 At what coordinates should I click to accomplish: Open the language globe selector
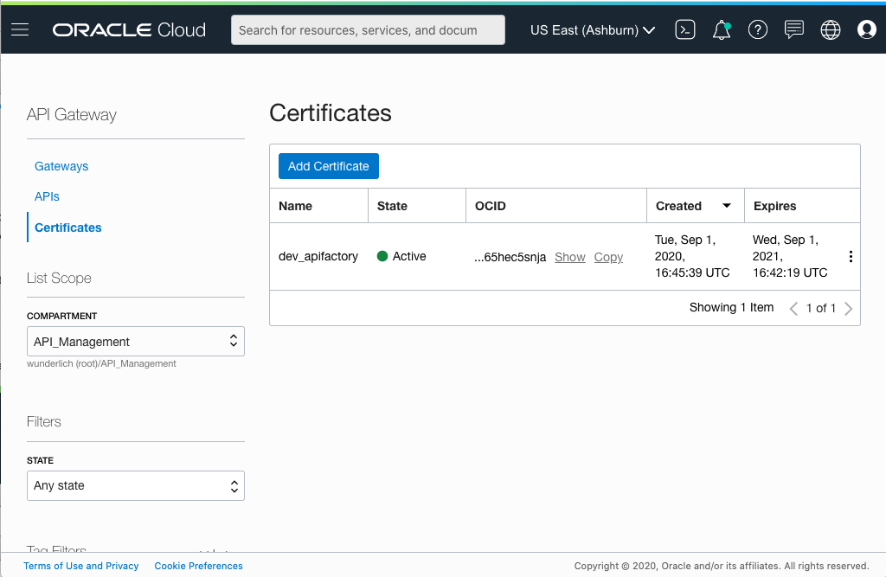[830, 29]
